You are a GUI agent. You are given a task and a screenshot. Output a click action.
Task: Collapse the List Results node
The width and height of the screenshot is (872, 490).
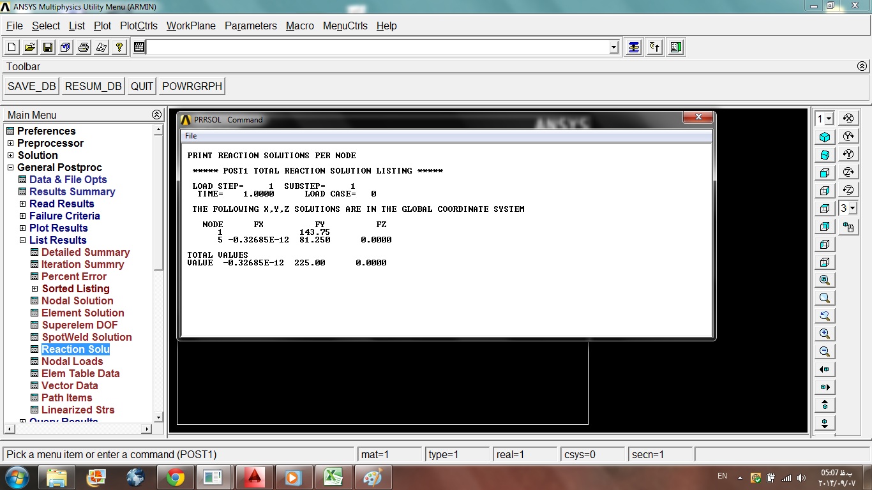(22, 241)
